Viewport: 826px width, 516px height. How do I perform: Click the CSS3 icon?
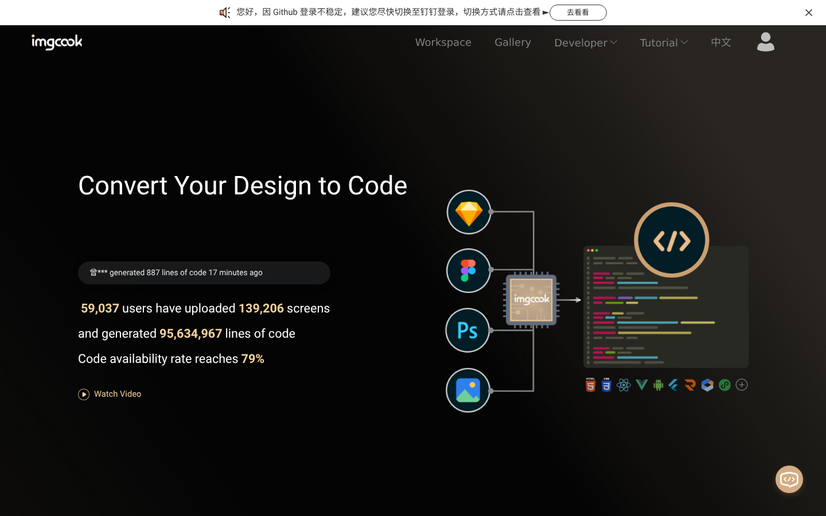(x=606, y=385)
